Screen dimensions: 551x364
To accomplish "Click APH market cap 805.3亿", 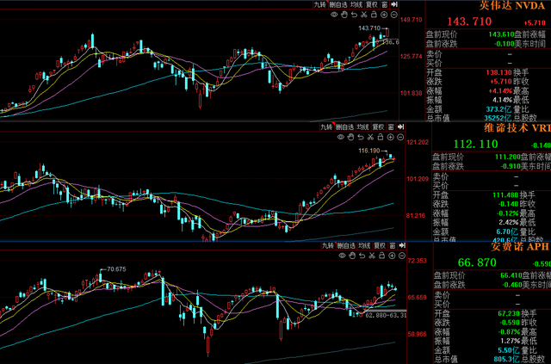I will (506, 359).
